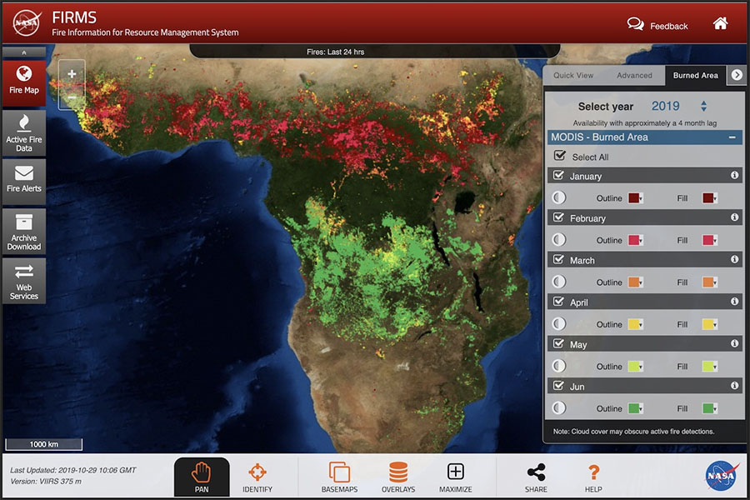The height and width of the screenshot is (500, 750).
Task: Collapse the left sidebar with up chevron
Action: click(24, 52)
